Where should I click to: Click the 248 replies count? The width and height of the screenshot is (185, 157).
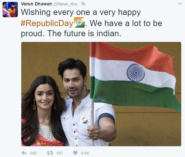coord(33,153)
